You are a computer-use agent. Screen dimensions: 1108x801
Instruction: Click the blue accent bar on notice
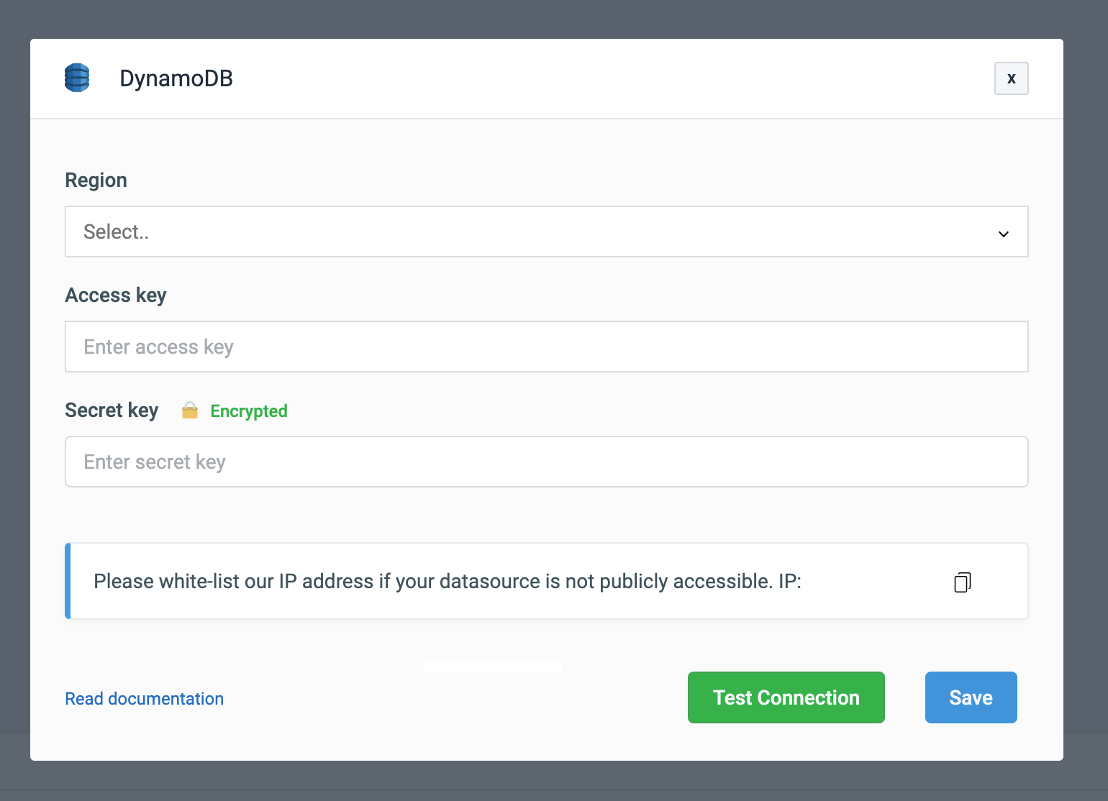(x=68, y=581)
